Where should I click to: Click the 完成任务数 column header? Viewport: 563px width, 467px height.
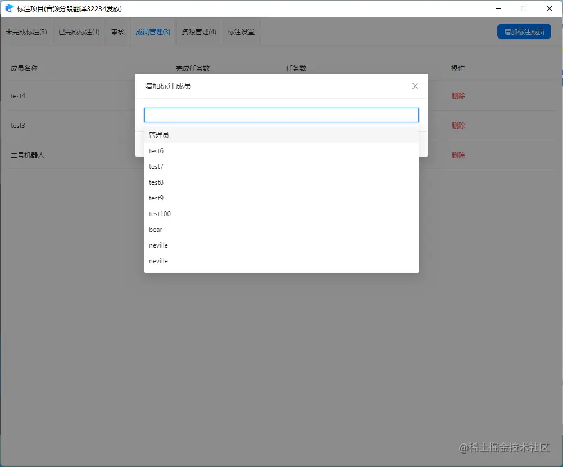click(x=193, y=68)
